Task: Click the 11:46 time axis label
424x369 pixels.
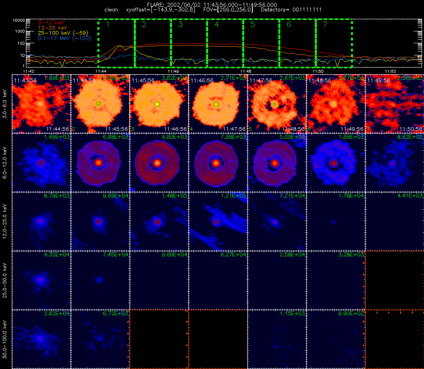Action: tap(173, 71)
